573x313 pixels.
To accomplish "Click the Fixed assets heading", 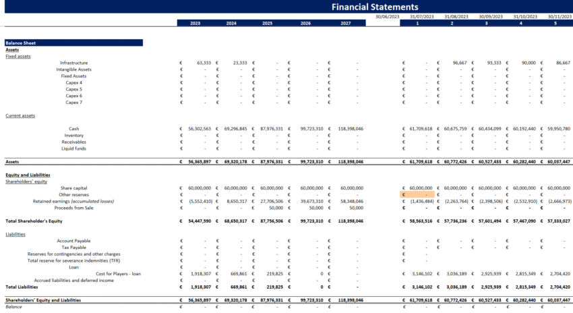I will click(x=18, y=56).
